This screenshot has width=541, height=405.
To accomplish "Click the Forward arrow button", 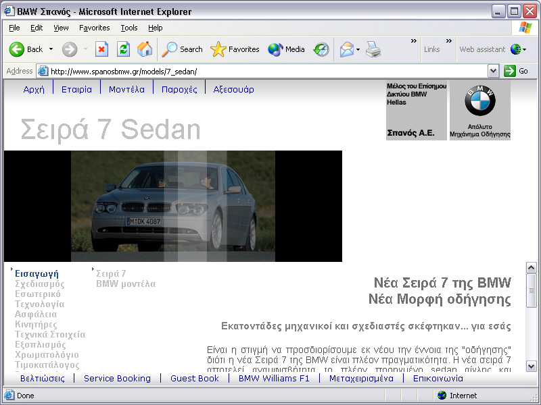I will [70, 49].
